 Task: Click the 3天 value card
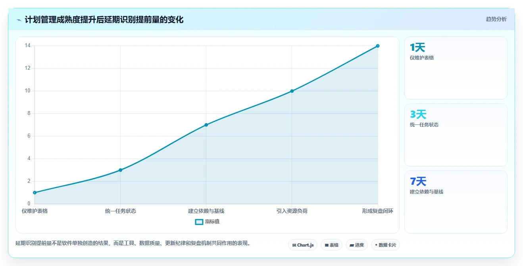(x=456, y=135)
